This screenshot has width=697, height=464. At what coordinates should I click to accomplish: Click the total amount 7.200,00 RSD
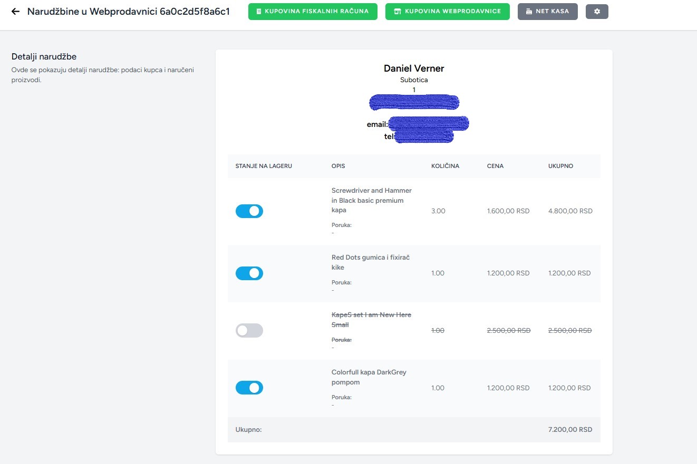coord(570,430)
